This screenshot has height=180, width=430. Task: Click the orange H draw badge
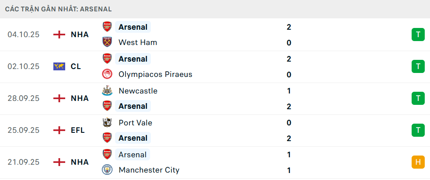click(418, 162)
